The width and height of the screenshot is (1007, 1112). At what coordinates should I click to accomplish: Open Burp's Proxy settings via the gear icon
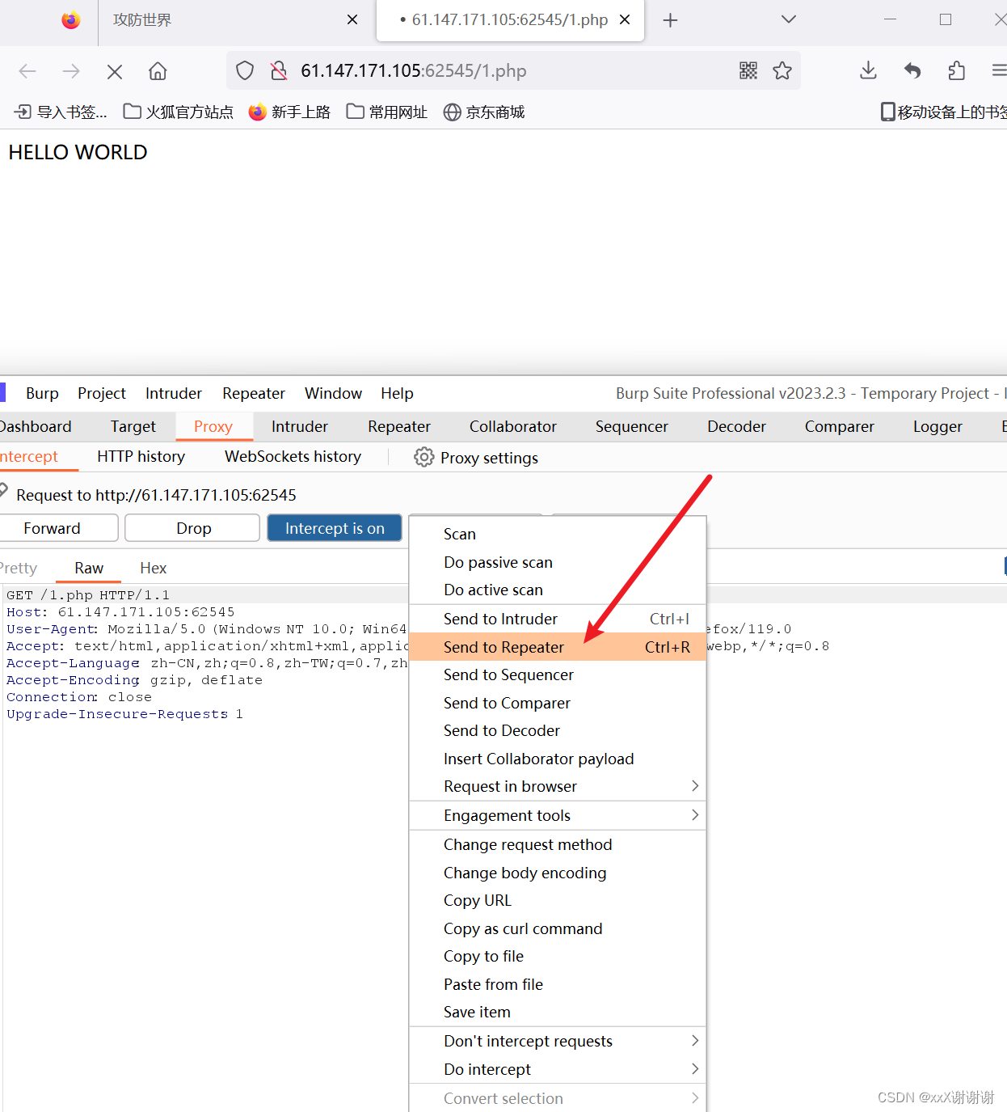[423, 457]
